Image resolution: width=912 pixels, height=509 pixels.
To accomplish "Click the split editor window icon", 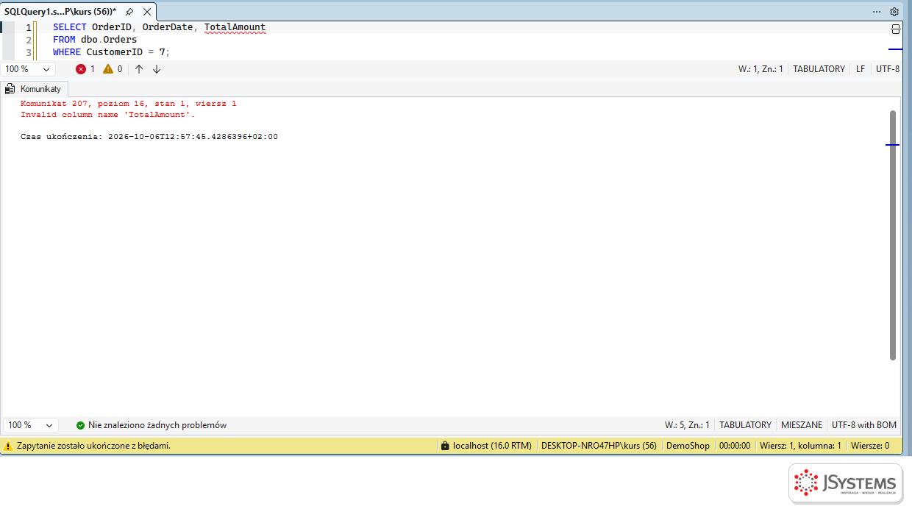I will click(x=895, y=29).
